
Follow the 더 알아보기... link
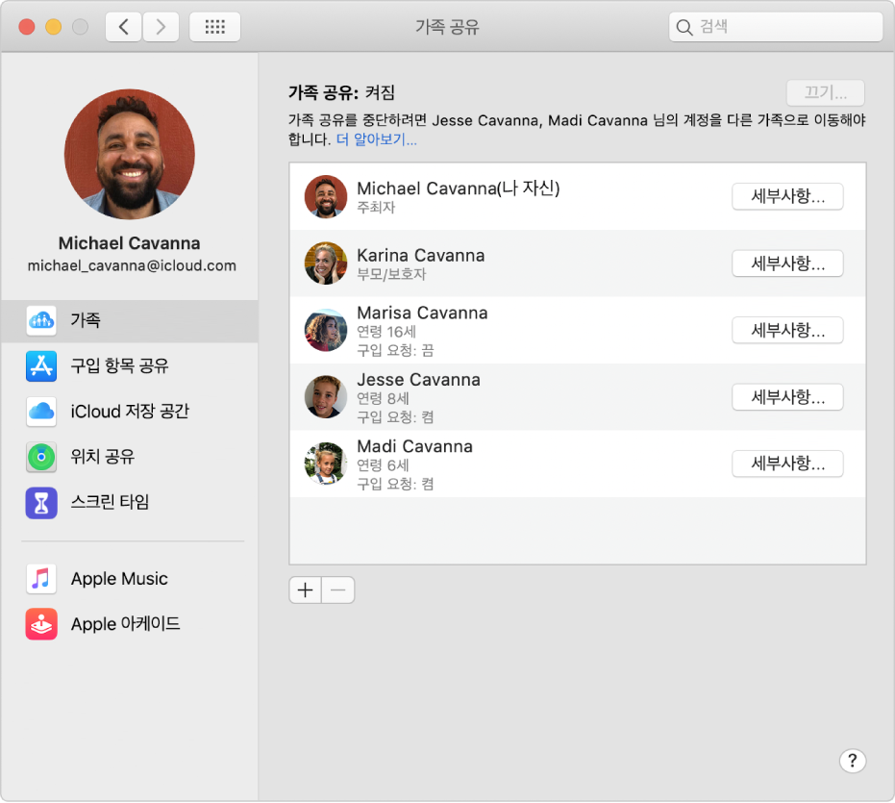pos(377,139)
